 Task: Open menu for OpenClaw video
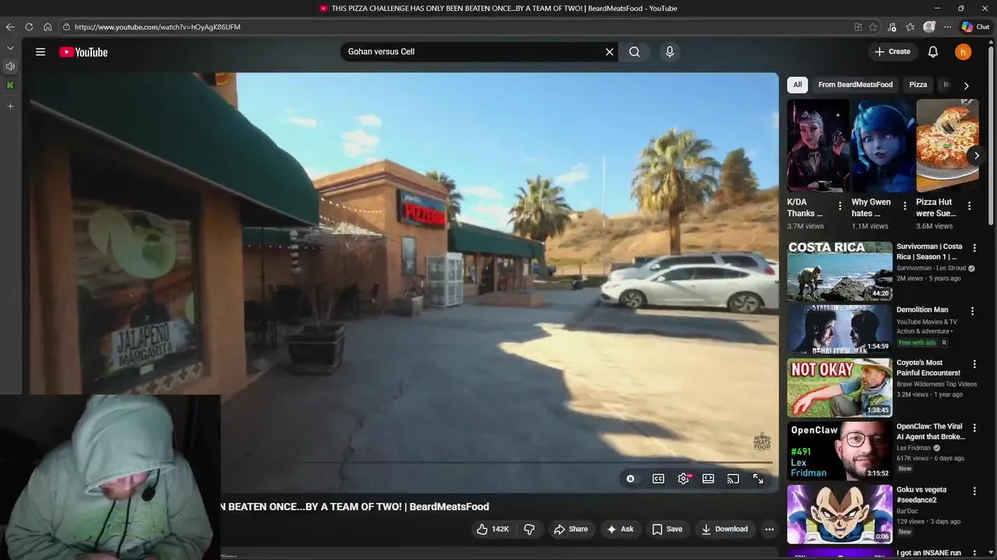(x=974, y=428)
